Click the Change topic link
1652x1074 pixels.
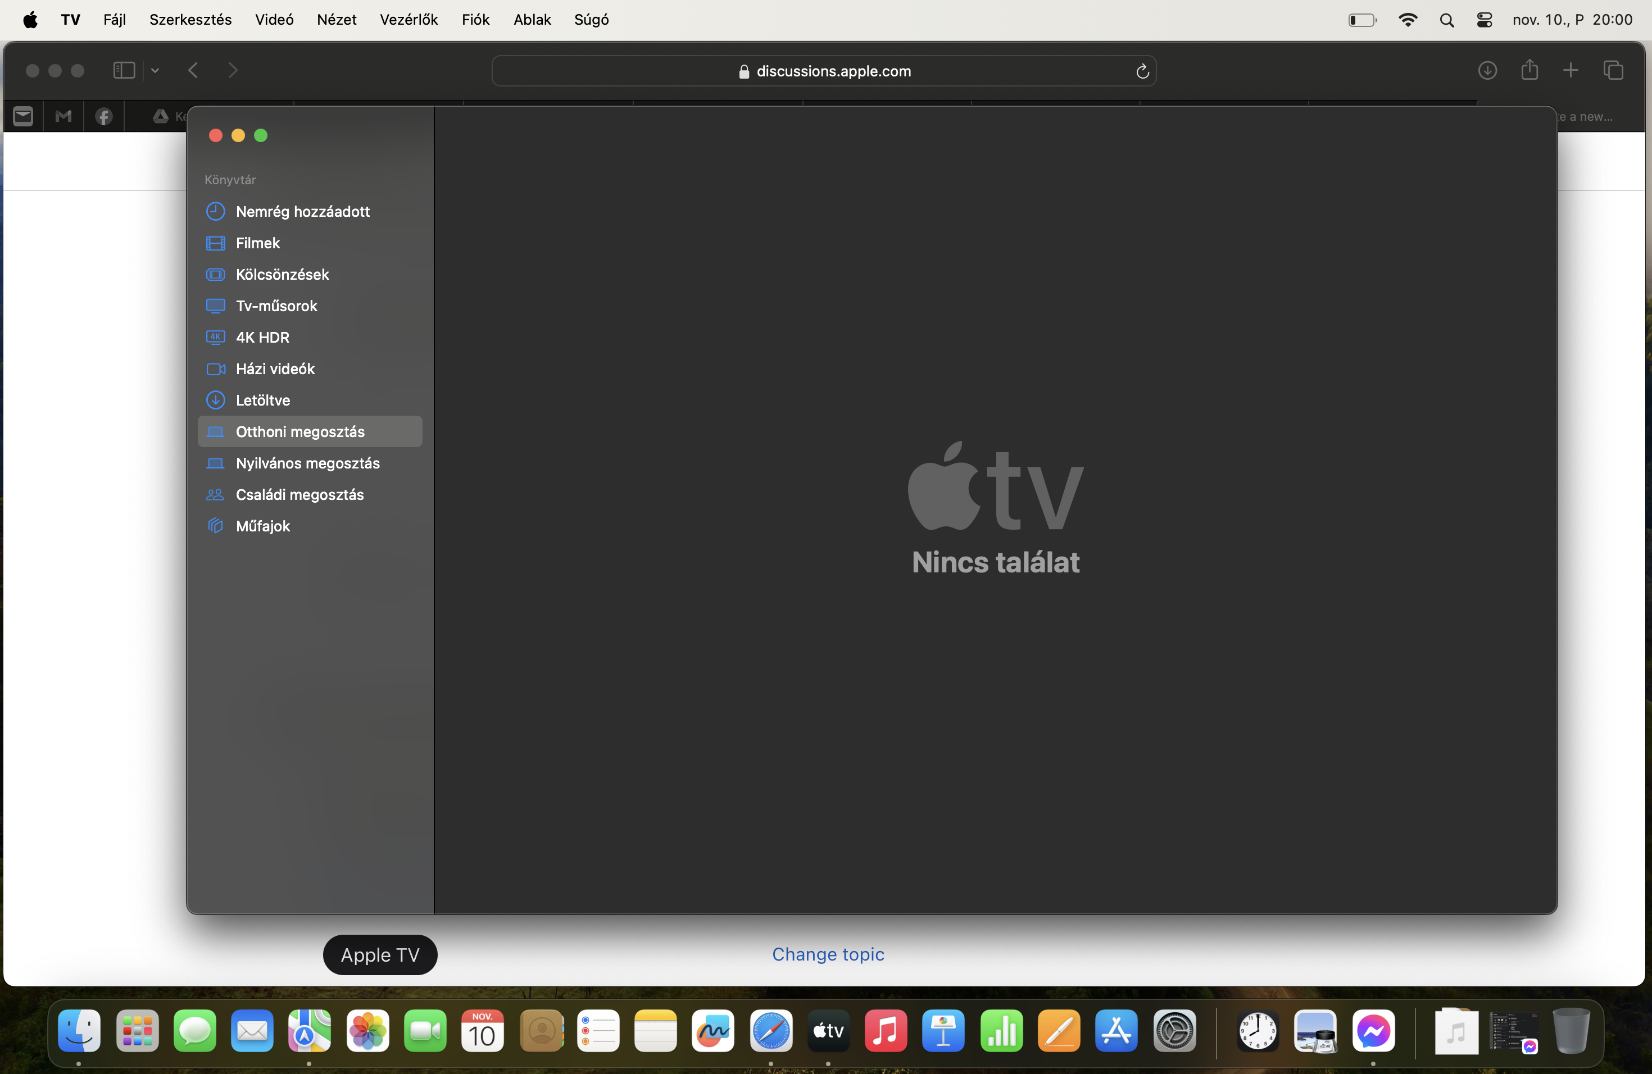click(x=828, y=954)
